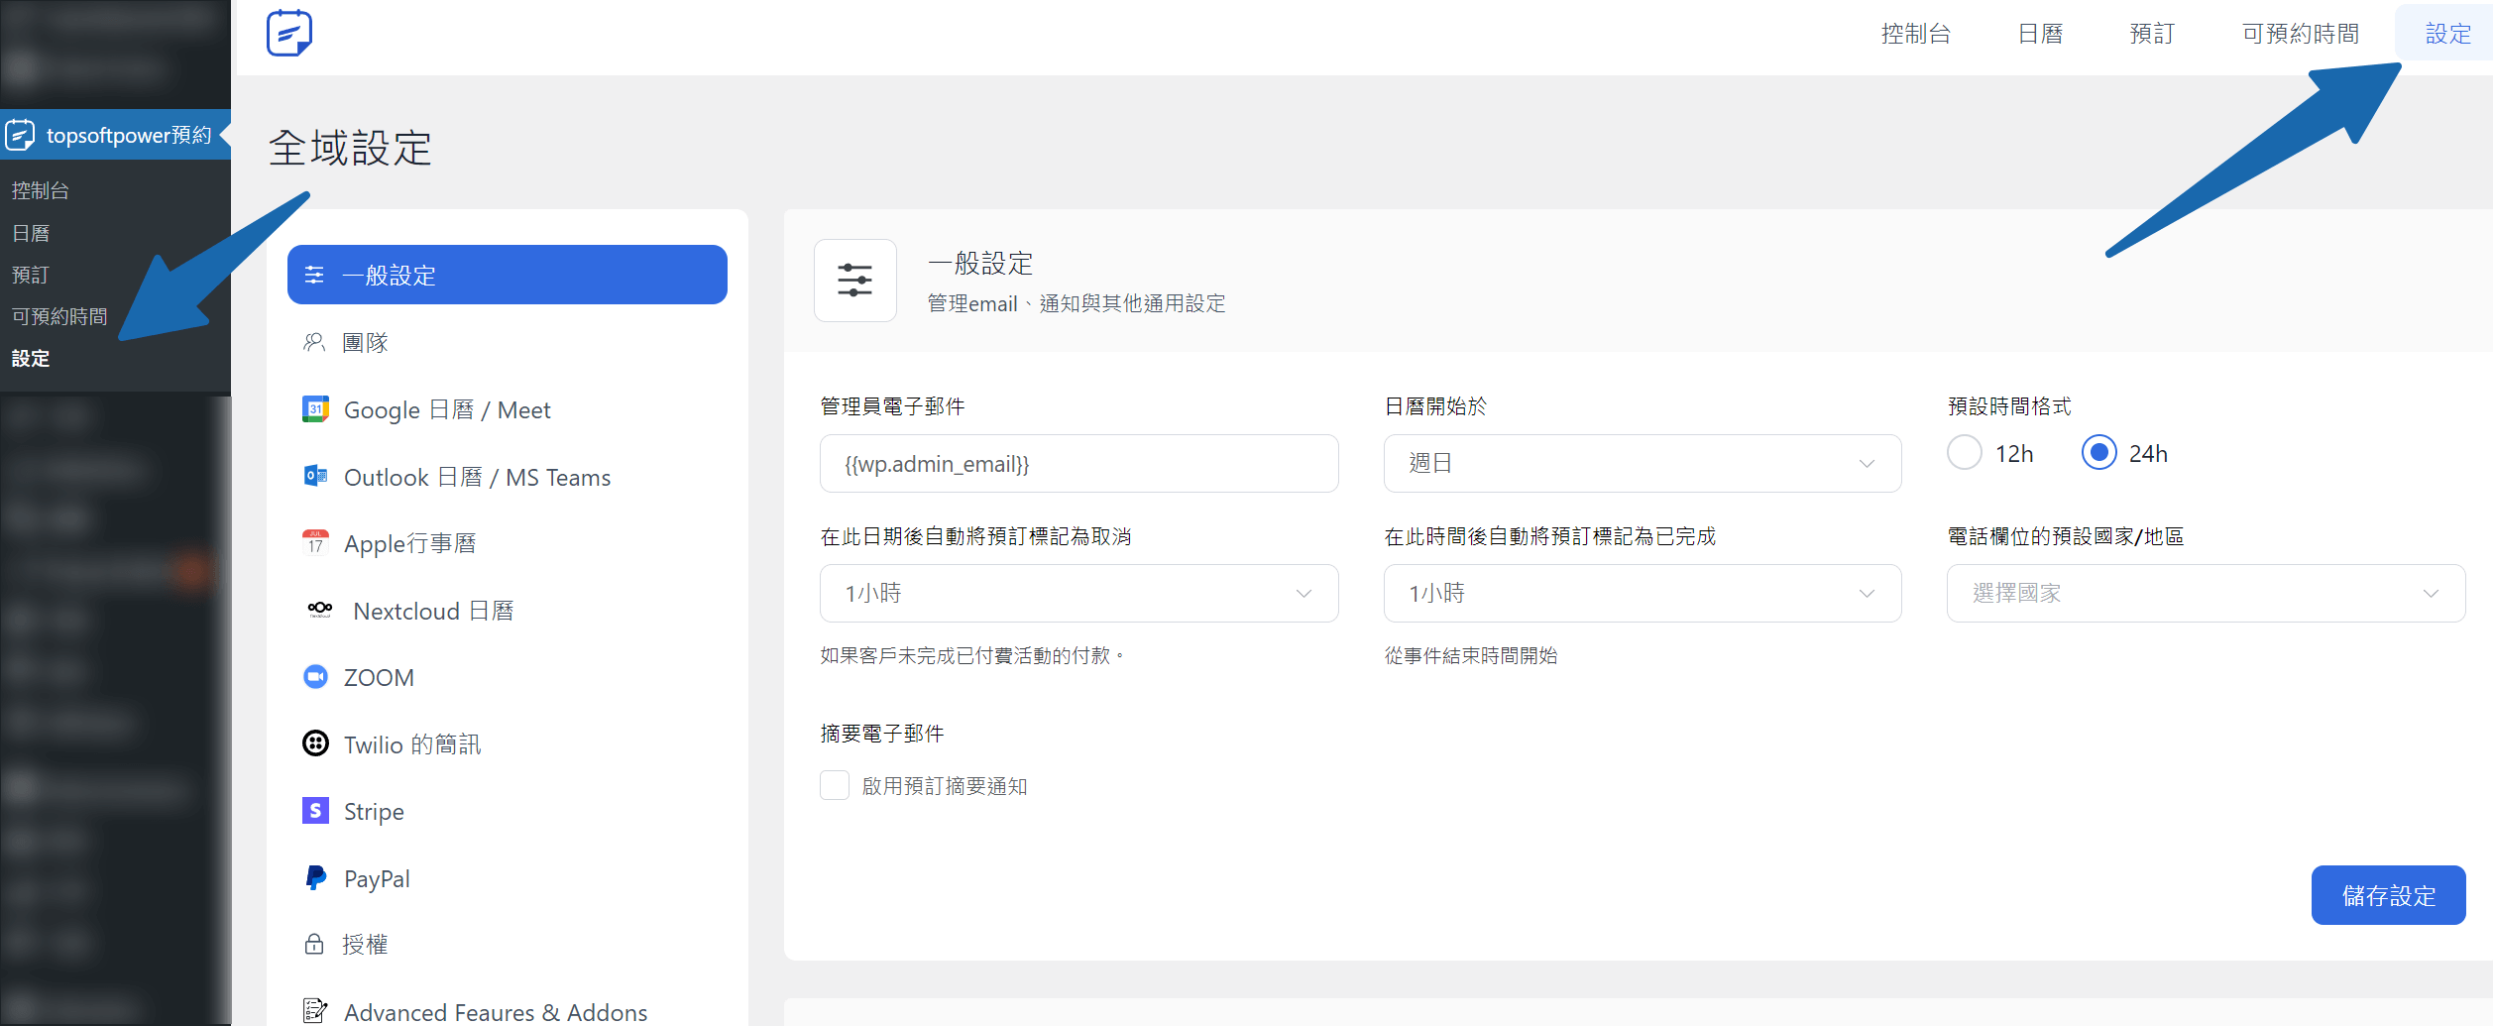
Task: Open Twilio 的簡訊 settings icon
Action: pos(315,743)
